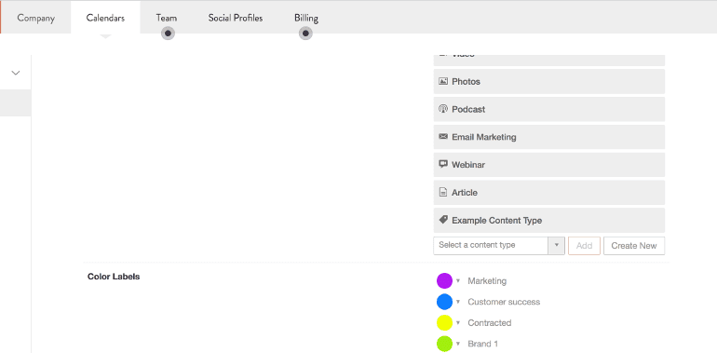
Task: Click the Email Marketing envelope icon
Action: tap(443, 136)
